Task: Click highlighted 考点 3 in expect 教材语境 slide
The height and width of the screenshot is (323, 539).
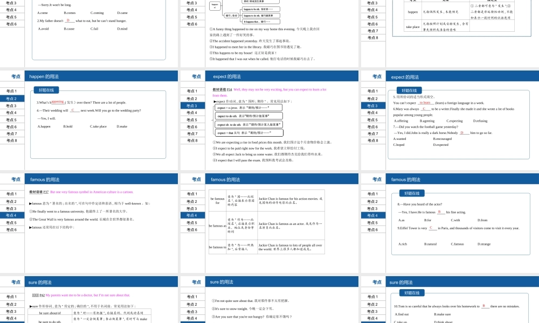Action: [x=192, y=106]
